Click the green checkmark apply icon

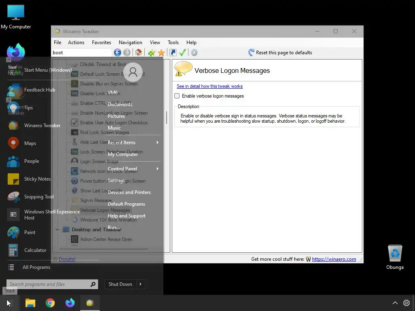(182, 53)
